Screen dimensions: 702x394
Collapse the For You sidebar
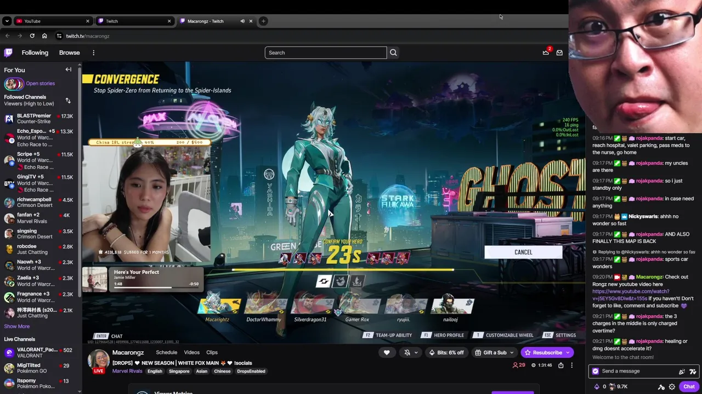click(x=69, y=69)
